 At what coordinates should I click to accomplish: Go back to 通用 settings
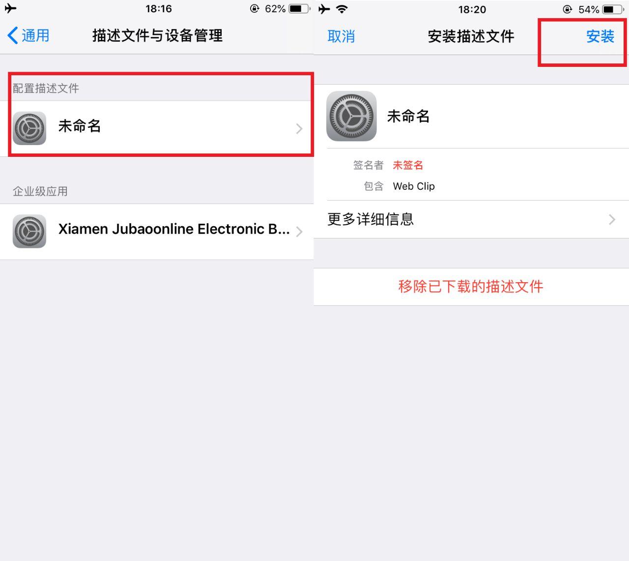29,35
